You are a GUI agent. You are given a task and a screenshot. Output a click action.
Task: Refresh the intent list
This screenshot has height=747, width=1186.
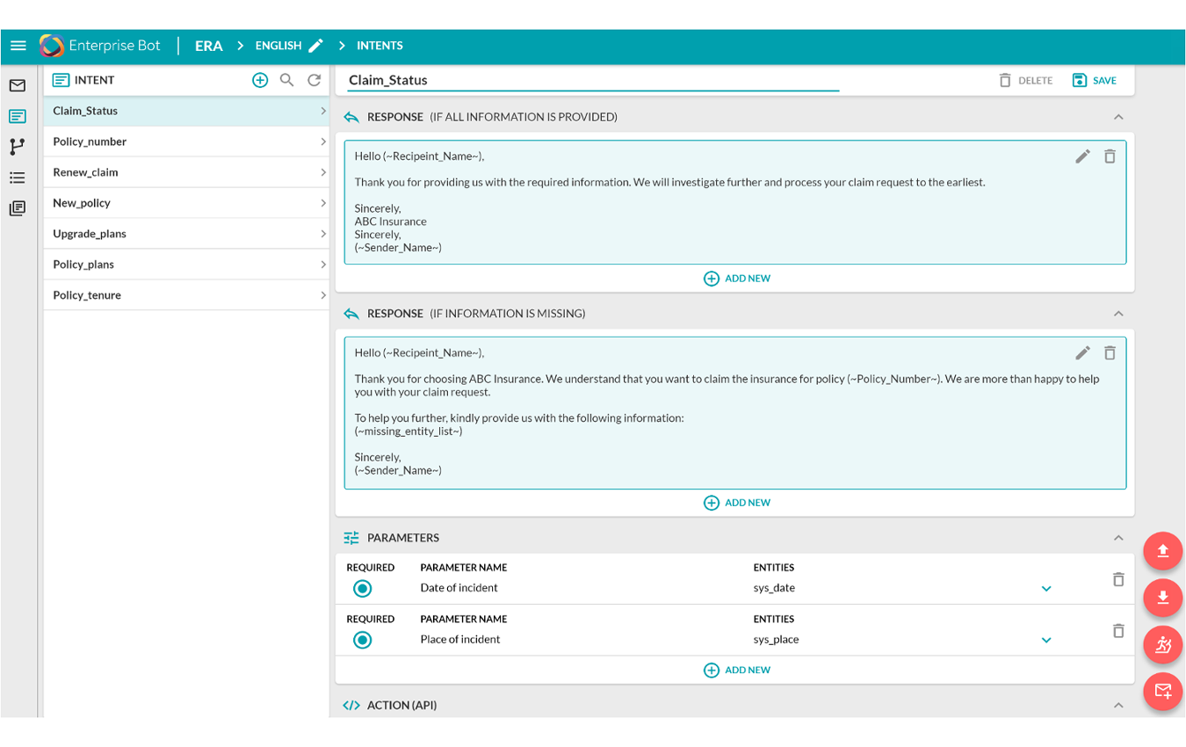point(314,79)
